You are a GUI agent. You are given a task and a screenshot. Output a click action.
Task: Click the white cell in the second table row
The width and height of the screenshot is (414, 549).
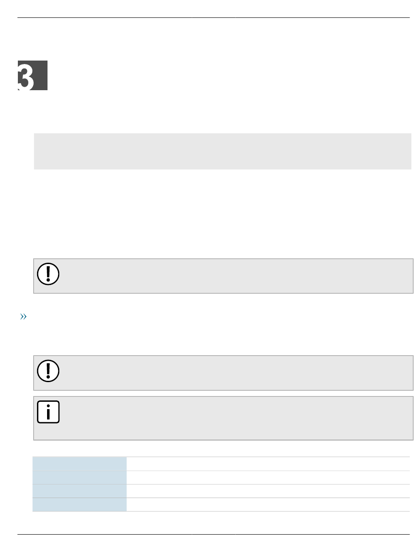pos(268,477)
